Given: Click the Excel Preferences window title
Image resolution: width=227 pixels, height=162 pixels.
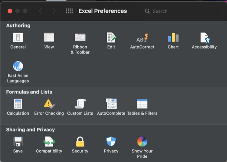Looking at the screenshot, I should point(103,11).
